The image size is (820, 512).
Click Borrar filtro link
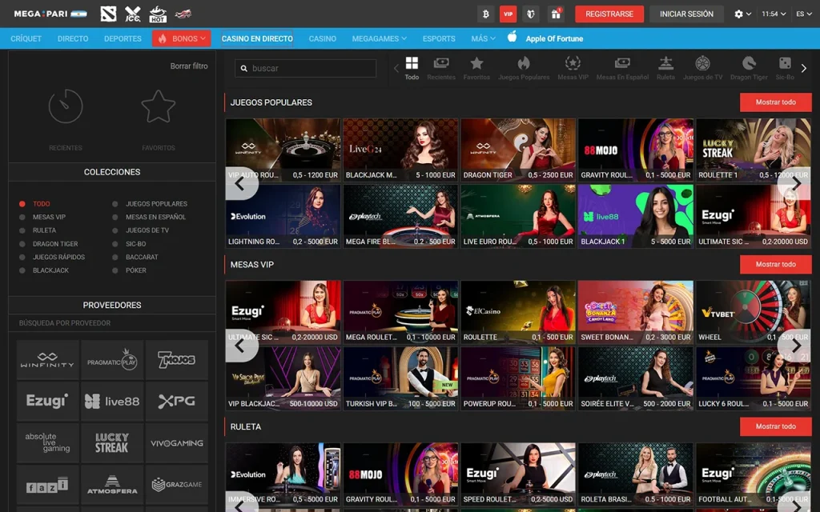click(189, 66)
